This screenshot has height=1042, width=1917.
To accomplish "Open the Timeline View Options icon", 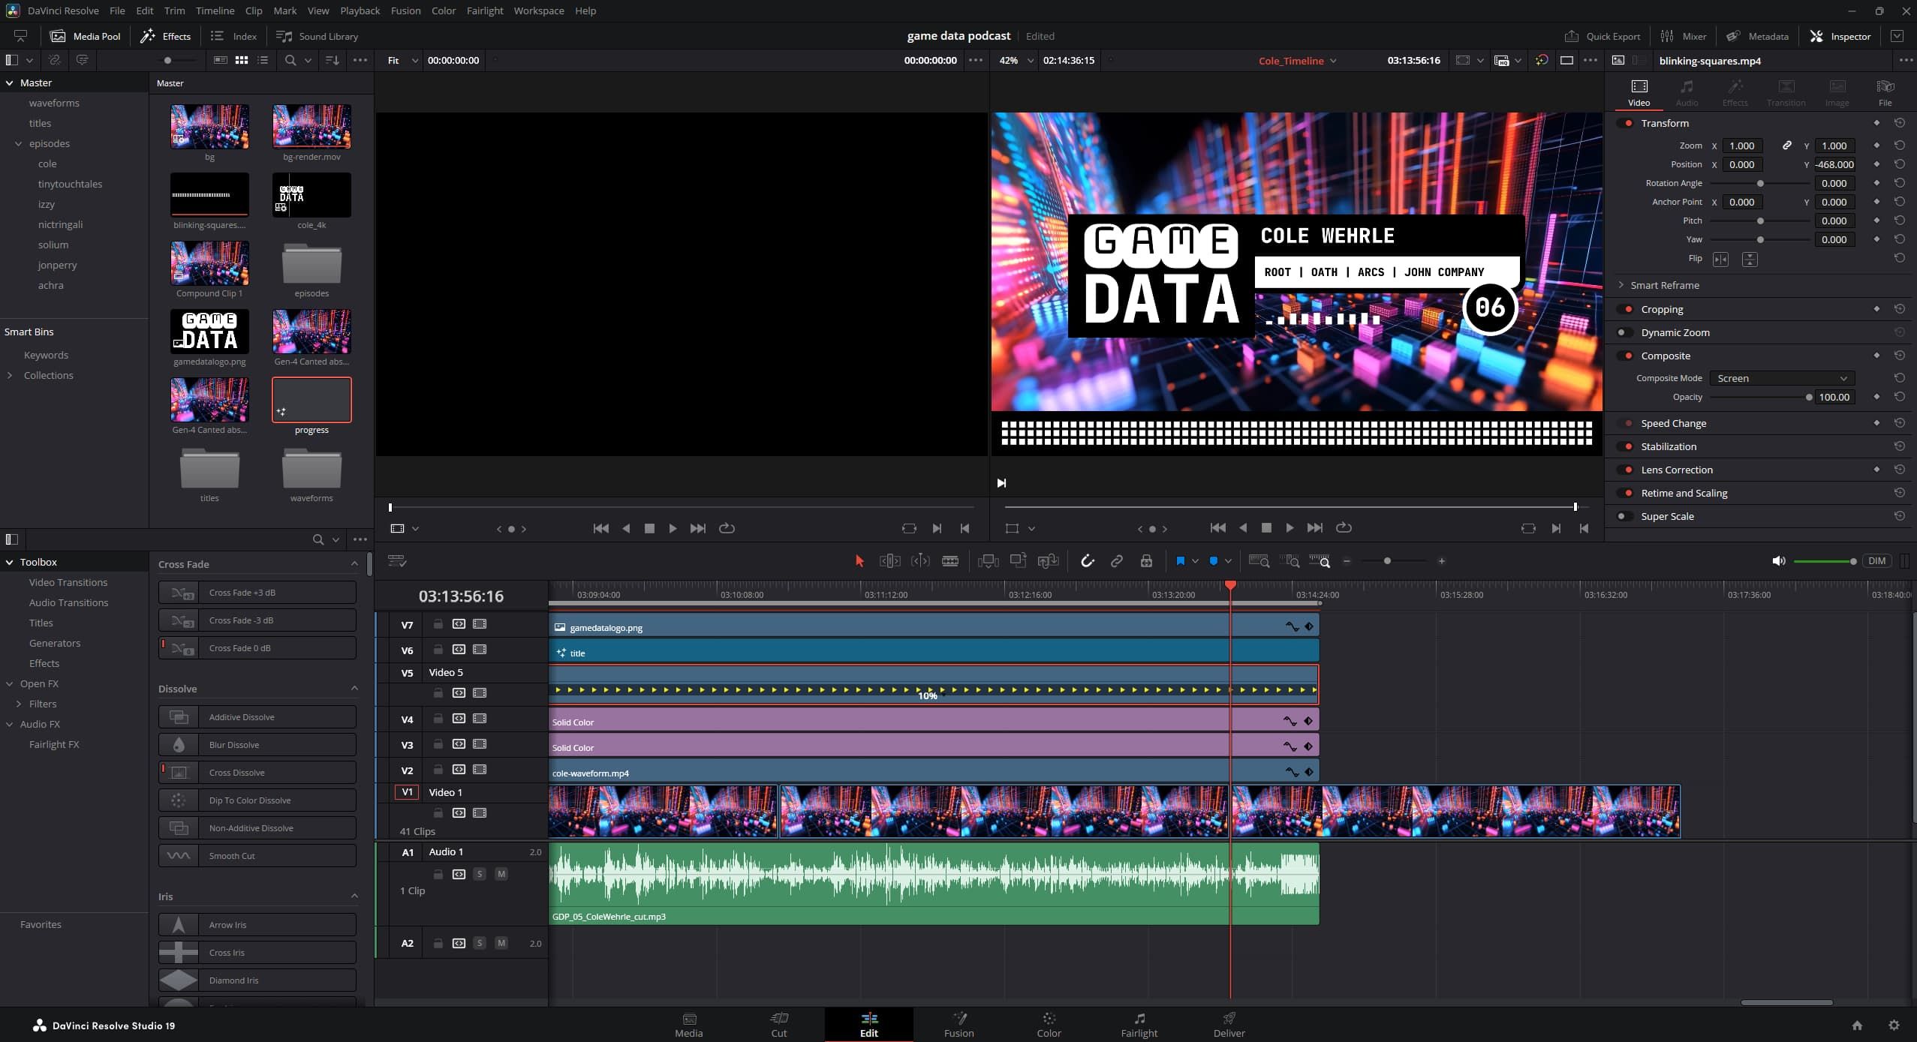I will 397,561.
